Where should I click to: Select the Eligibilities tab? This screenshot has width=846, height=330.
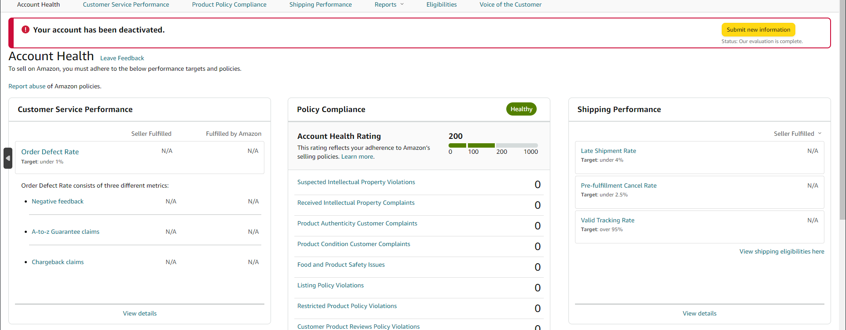click(x=442, y=4)
